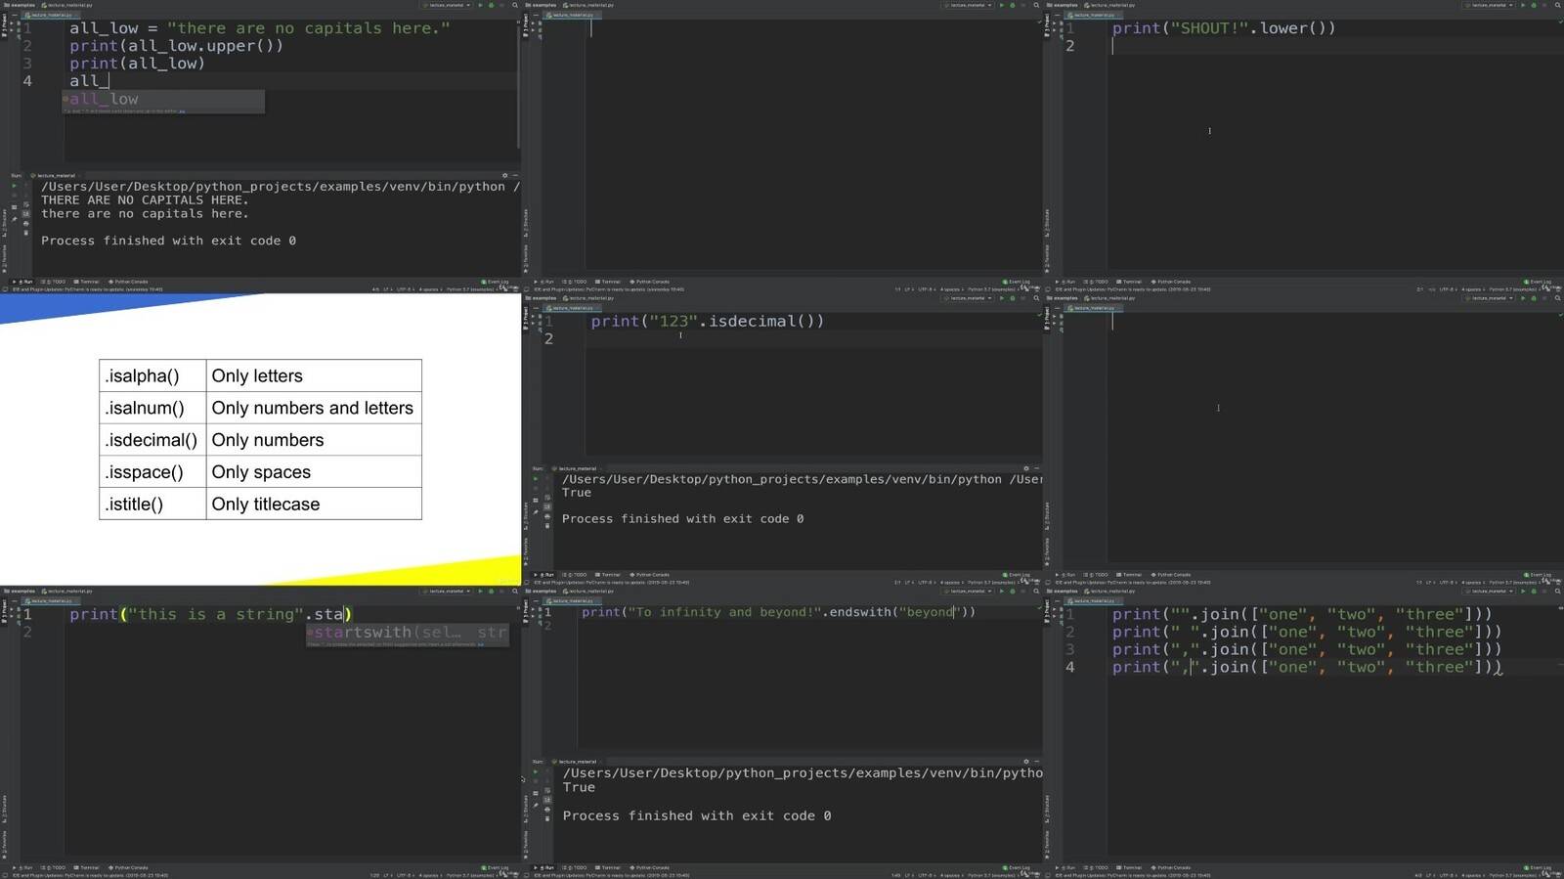
Task: Open the gear settings of the 'THERE ARE NO CAPITALS' run panel
Action: click(x=504, y=176)
